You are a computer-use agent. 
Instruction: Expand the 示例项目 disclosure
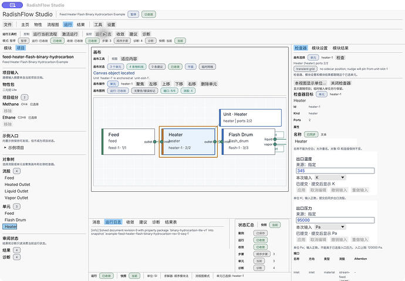pyautogui.click(x=14, y=148)
